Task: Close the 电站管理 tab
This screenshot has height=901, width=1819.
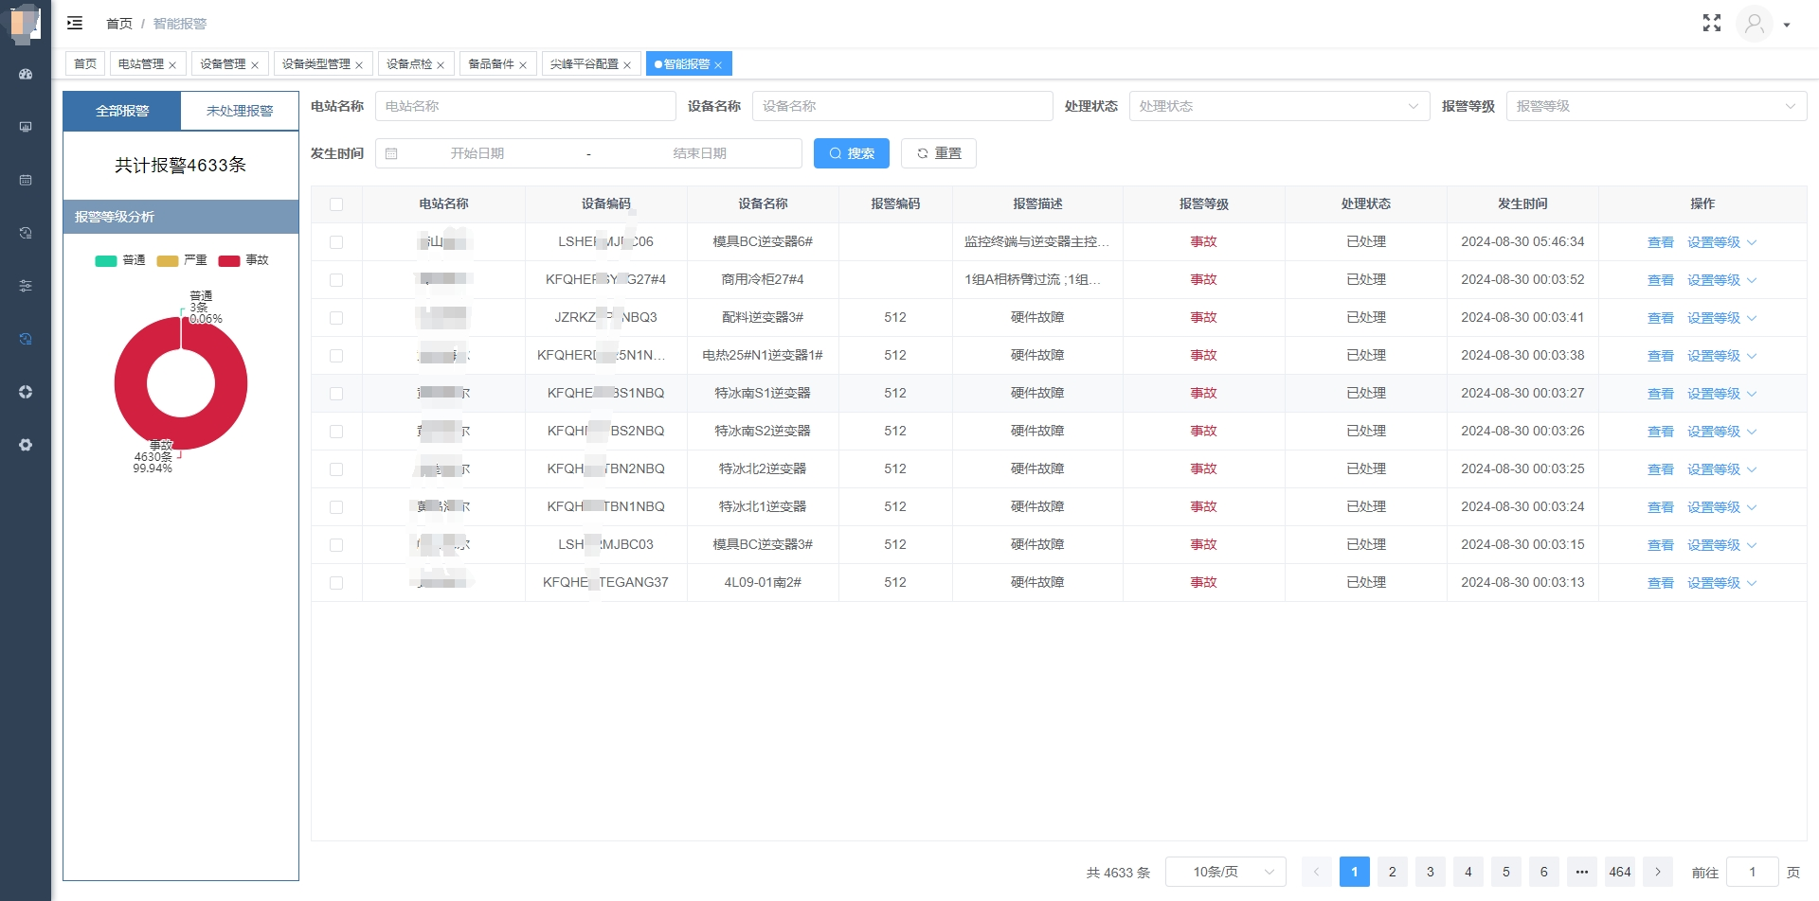Action: click(x=172, y=65)
